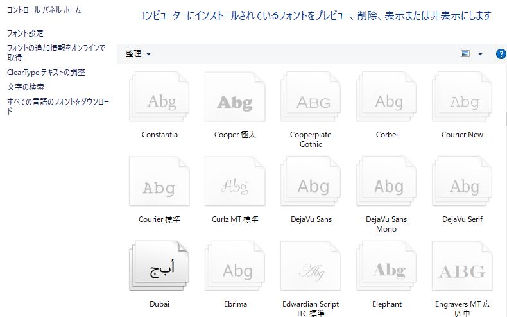Click the DejaVu Sans name label

pyautogui.click(x=311, y=219)
